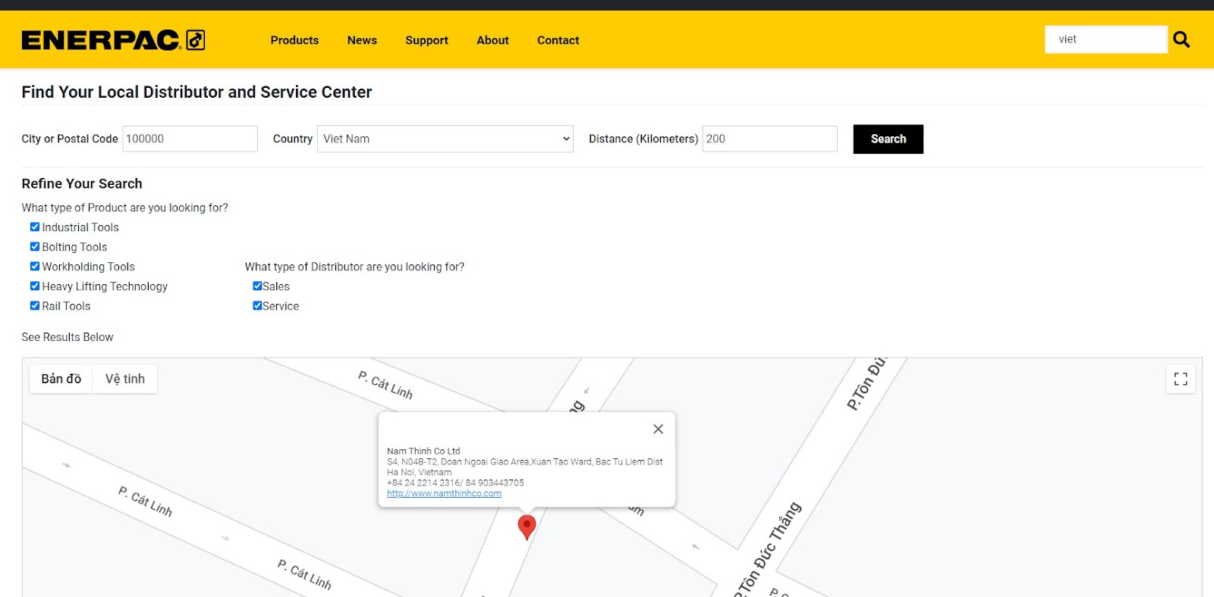Open the Contact menu item
Viewport: 1214px width, 597px height.
tap(558, 40)
